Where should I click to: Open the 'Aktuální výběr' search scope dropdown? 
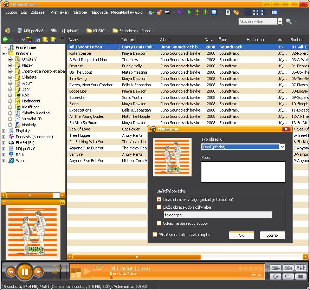tap(280, 21)
